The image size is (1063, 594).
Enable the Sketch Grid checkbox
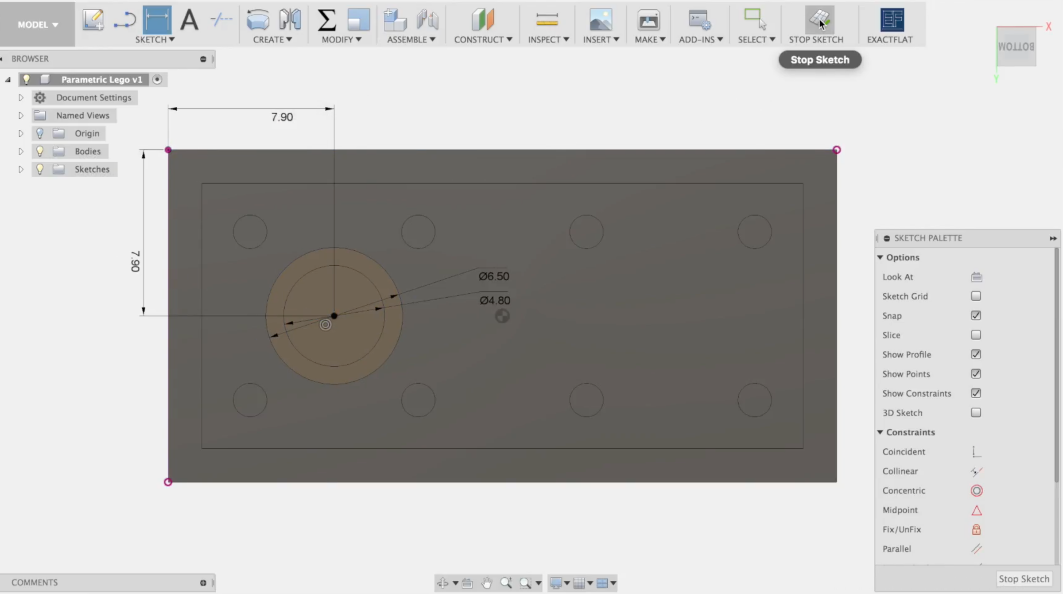tap(976, 296)
